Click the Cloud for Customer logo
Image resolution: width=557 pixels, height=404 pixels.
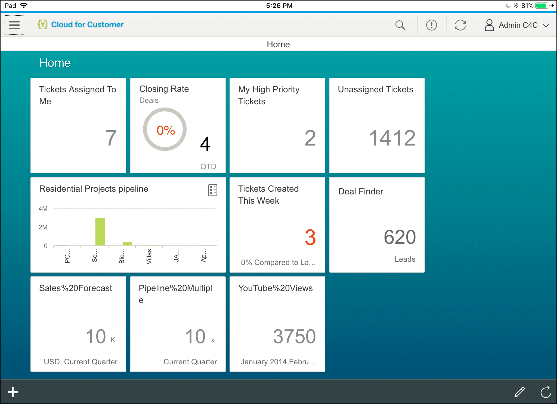(42, 24)
